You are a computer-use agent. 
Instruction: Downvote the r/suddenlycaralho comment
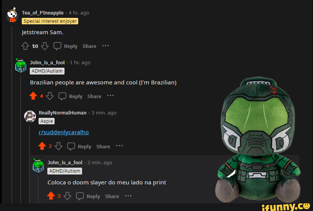(58, 146)
